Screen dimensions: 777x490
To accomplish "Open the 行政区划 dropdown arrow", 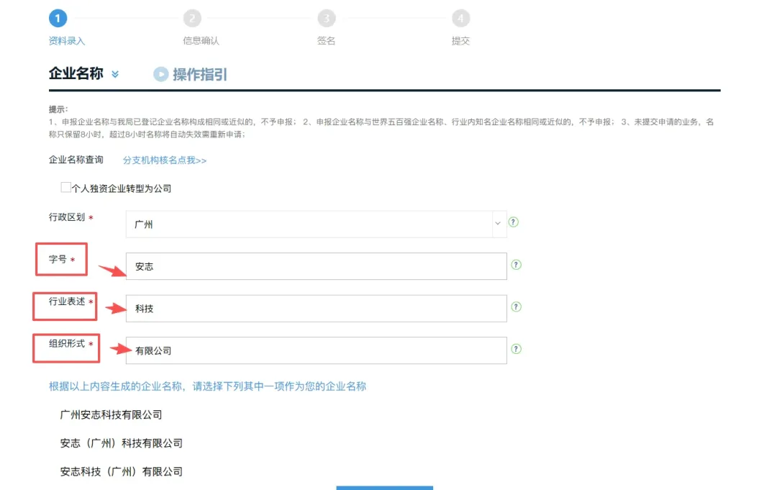I will [497, 224].
